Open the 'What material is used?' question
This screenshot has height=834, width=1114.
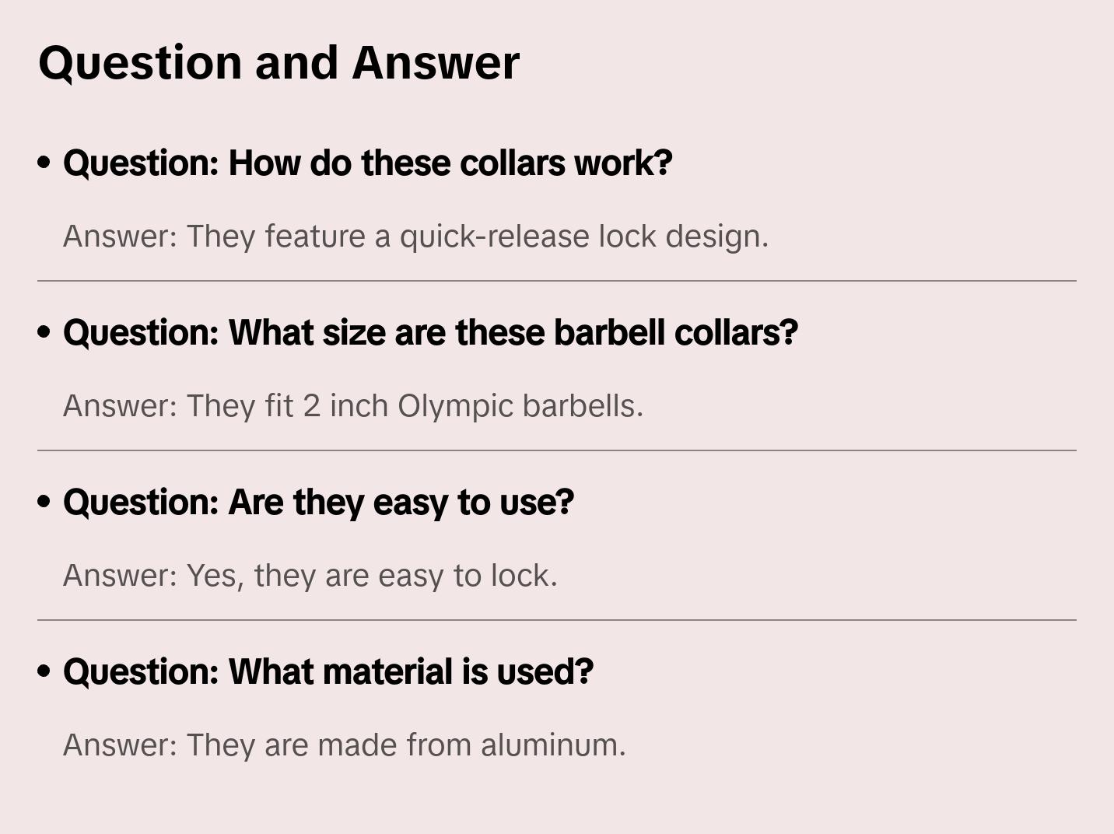pos(328,672)
